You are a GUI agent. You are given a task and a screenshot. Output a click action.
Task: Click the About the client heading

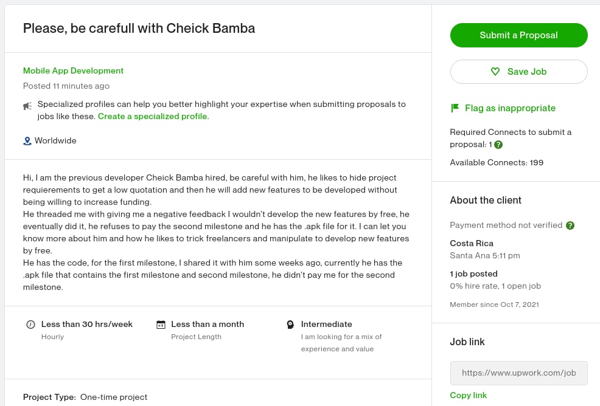[486, 201]
